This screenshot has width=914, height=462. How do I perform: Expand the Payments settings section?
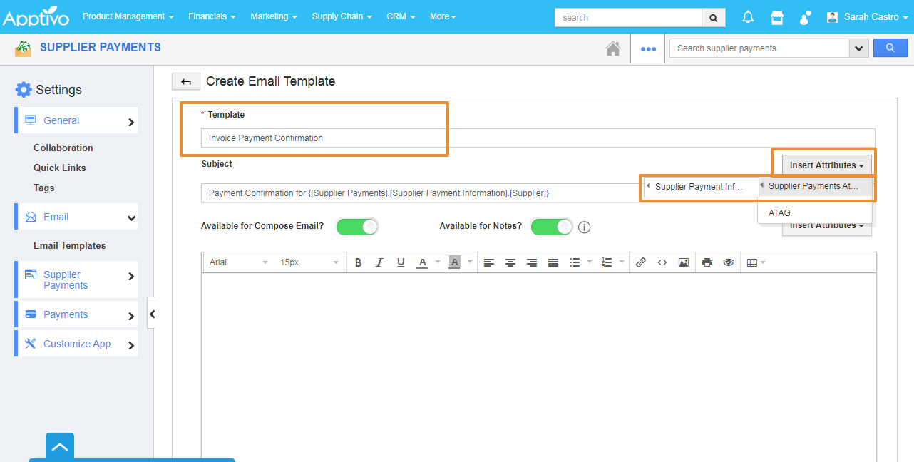tap(77, 314)
